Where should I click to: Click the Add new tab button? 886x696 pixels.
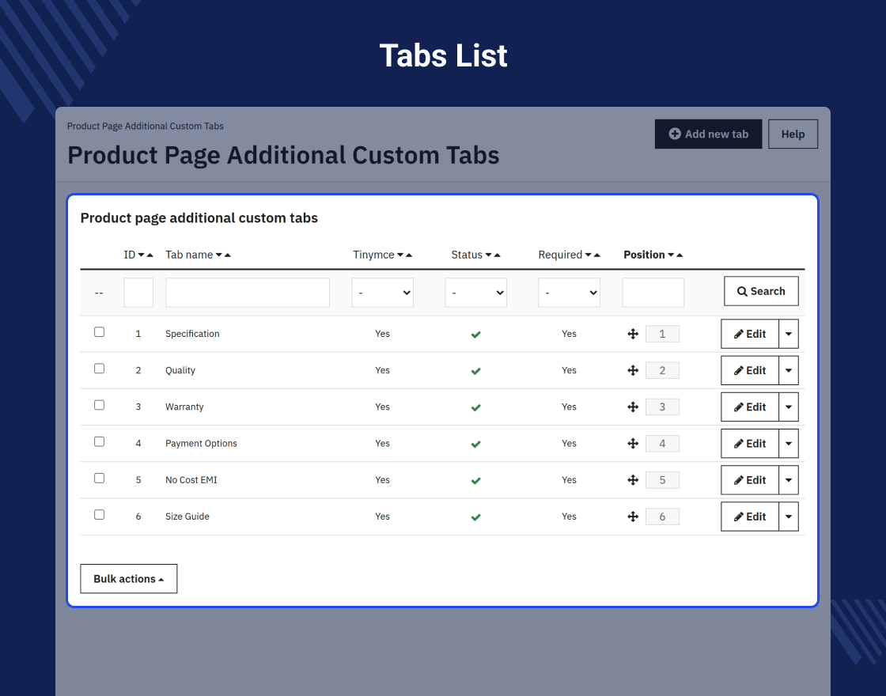(x=709, y=134)
